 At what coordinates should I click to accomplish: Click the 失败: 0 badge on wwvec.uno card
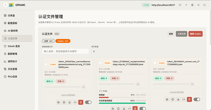pos(169,78)
